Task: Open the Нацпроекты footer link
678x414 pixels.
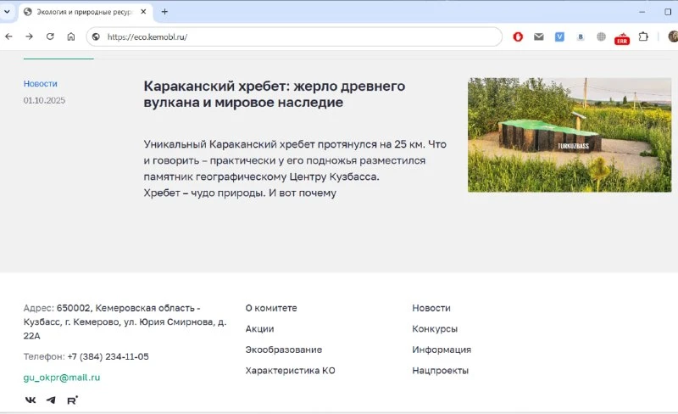Action: (x=440, y=370)
